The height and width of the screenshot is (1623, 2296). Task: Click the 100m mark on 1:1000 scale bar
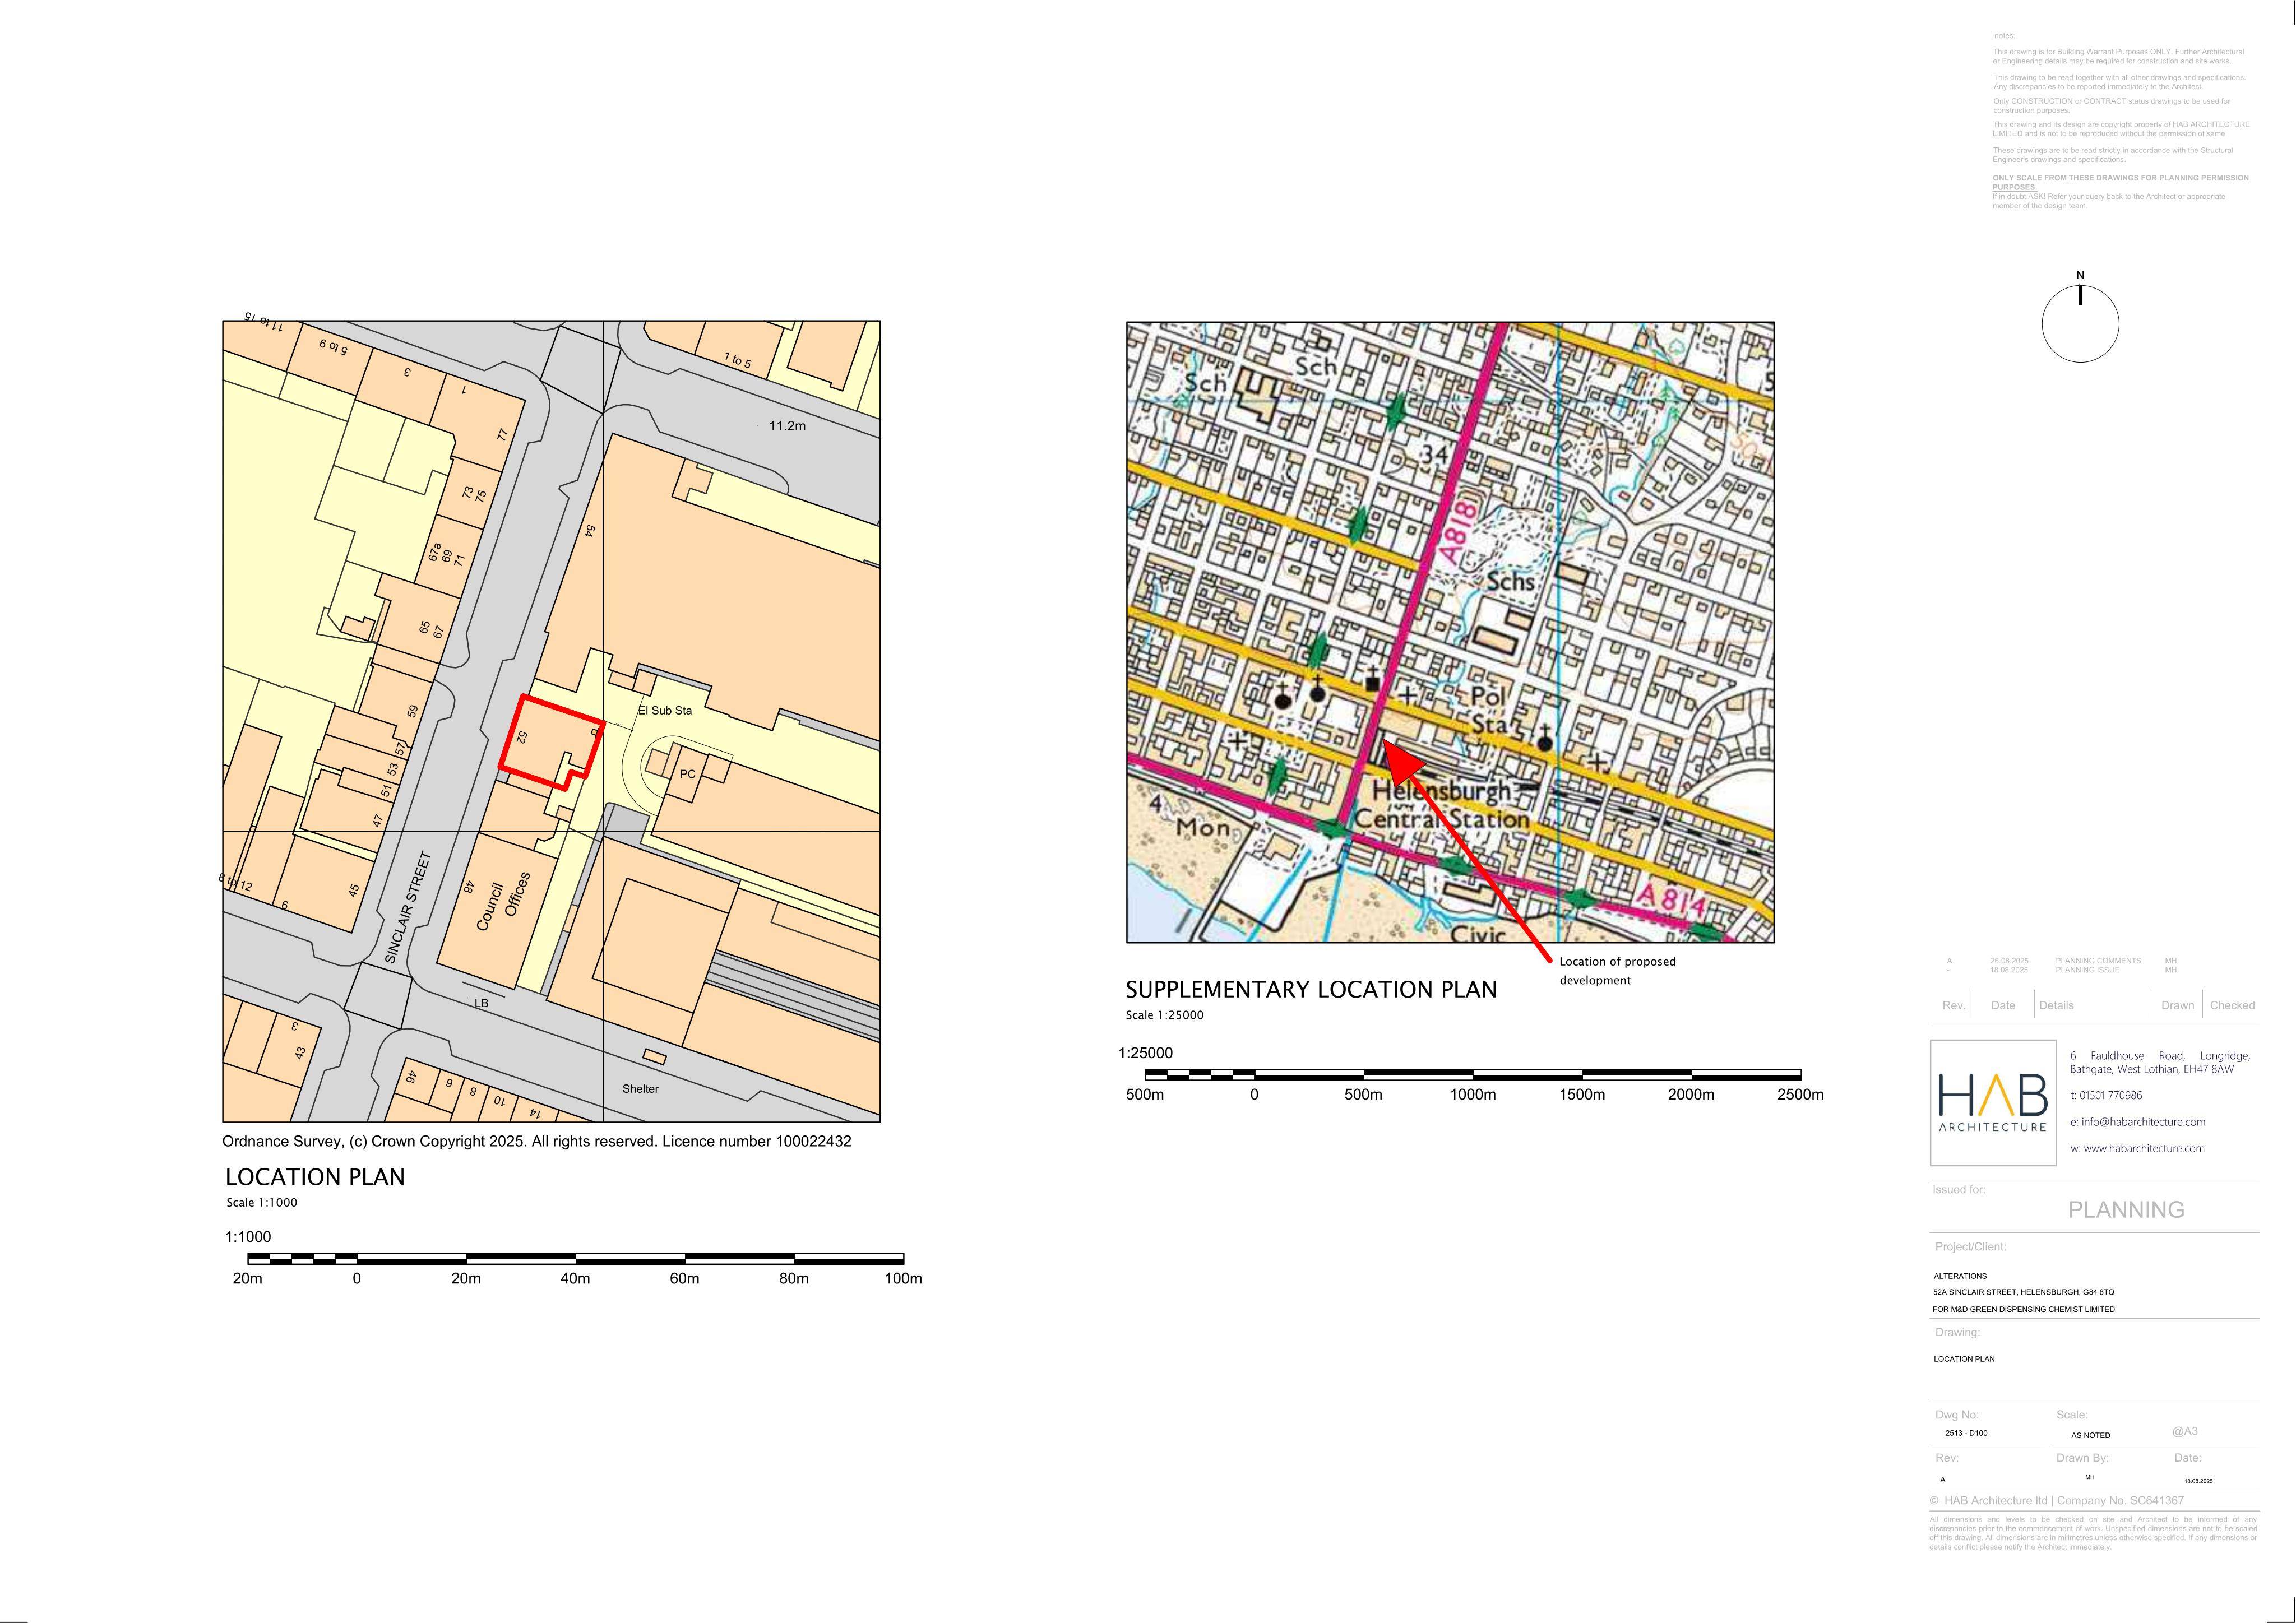click(x=903, y=1279)
